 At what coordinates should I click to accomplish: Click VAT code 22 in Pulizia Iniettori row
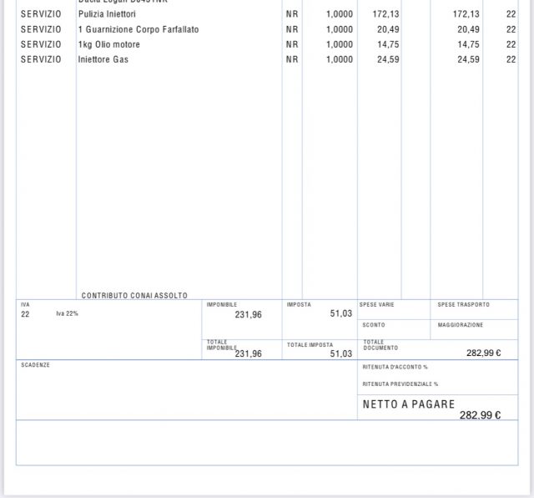511,14
